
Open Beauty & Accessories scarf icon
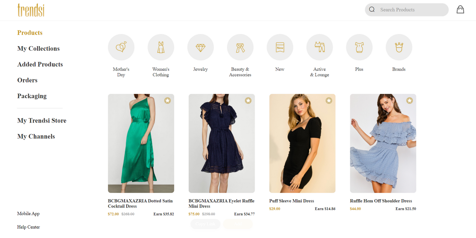click(x=240, y=47)
